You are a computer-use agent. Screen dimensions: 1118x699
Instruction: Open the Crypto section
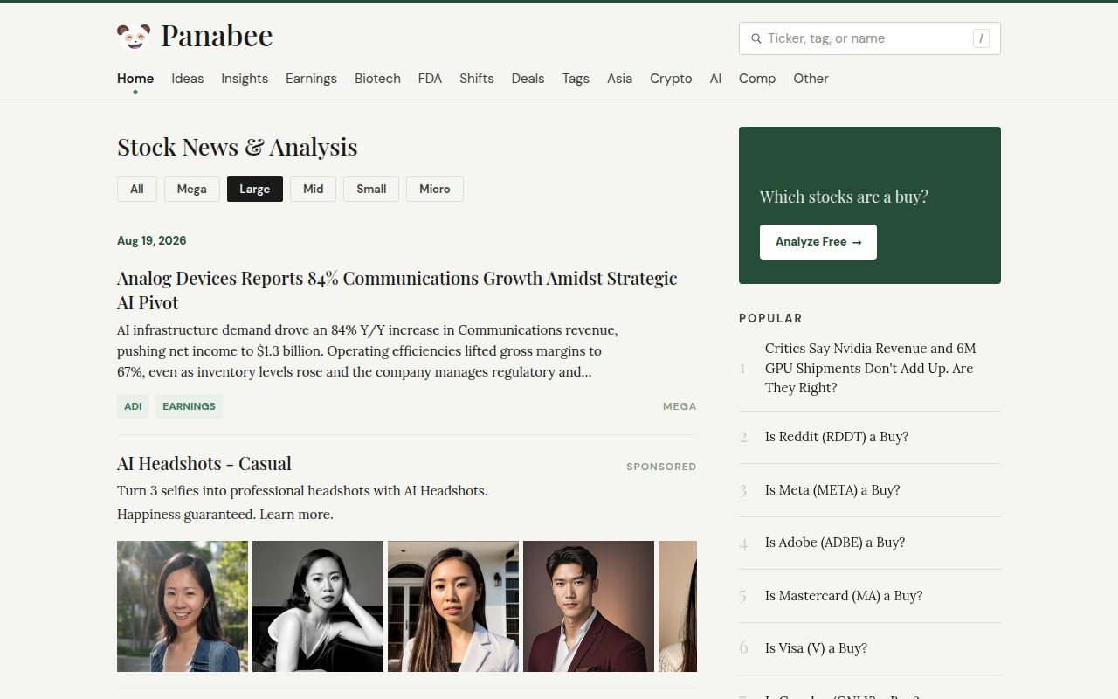(x=671, y=79)
